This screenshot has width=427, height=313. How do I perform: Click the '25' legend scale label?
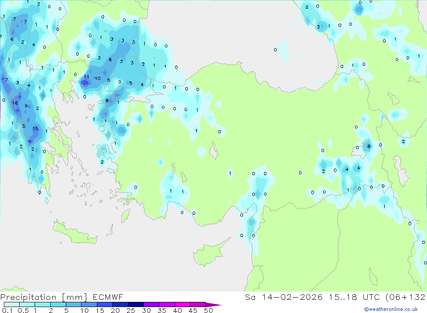click(131, 310)
